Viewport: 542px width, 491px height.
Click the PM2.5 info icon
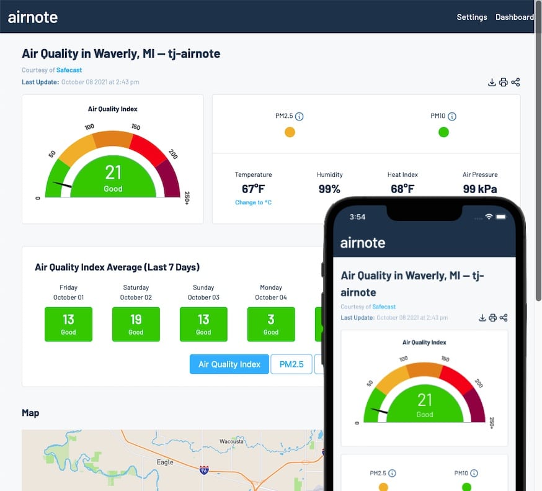click(301, 115)
